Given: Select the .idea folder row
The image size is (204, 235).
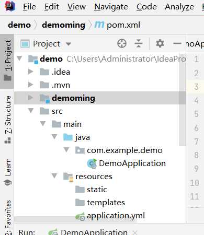Looking at the screenshot, I should pyautogui.click(x=100, y=72).
